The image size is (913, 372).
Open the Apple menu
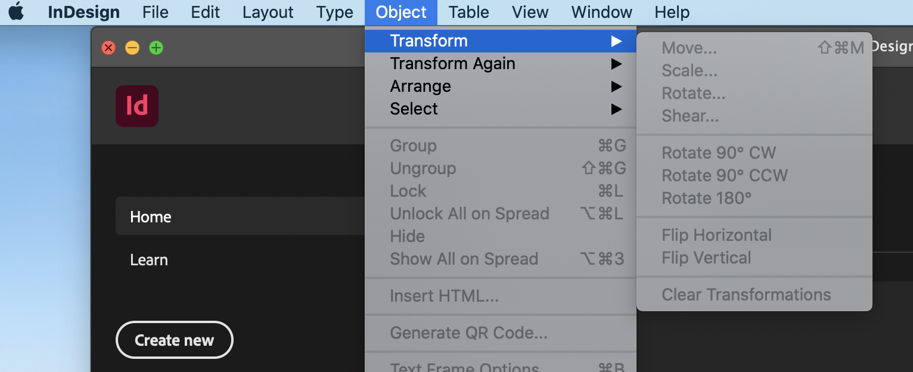tap(15, 11)
